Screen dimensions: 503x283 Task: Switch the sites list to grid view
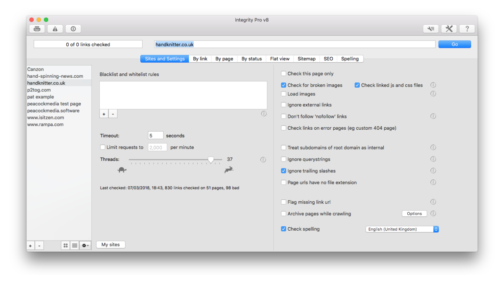point(66,245)
